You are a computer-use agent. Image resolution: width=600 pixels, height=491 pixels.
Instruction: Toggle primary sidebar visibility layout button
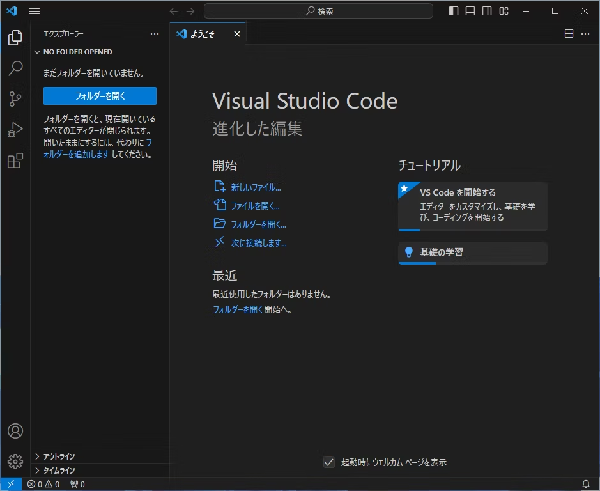(x=454, y=11)
